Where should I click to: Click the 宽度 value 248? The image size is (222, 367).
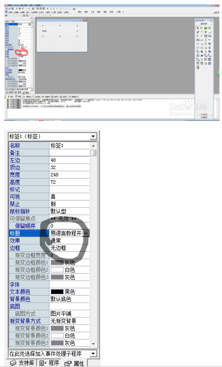click(69, 175)
